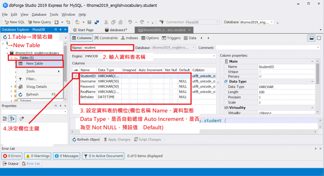Click the table Name input field
Viewport: 324px width, 176px height.
click(x=108, y=48)
